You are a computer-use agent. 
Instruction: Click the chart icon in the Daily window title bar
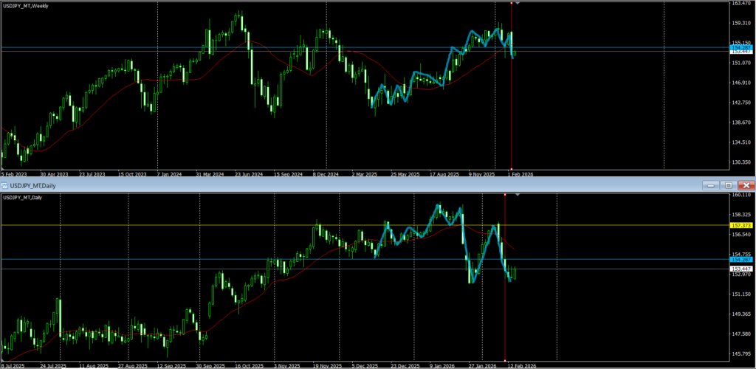coord(5,185)
